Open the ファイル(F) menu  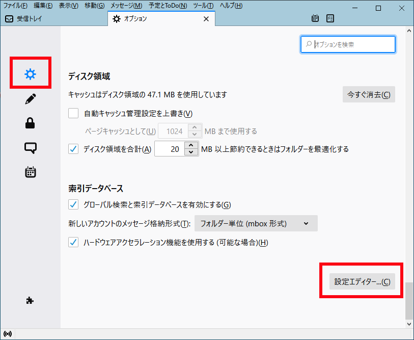coord(15,6)
